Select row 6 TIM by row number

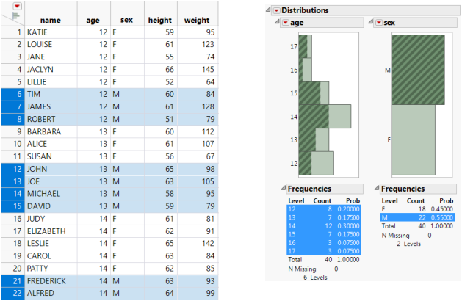12,94
